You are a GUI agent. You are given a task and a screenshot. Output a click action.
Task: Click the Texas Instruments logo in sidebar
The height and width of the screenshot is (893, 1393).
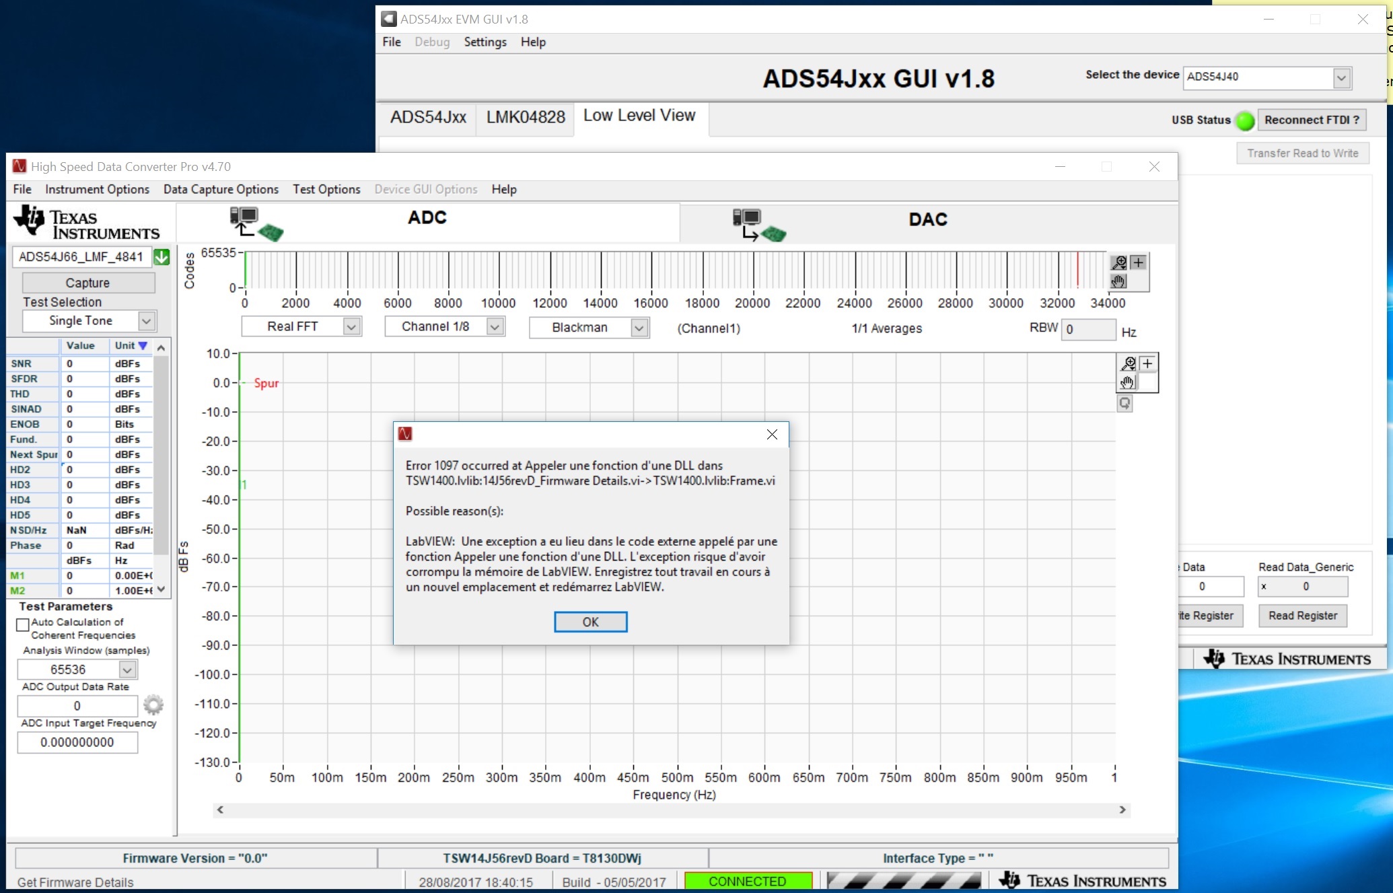point(87,223)
